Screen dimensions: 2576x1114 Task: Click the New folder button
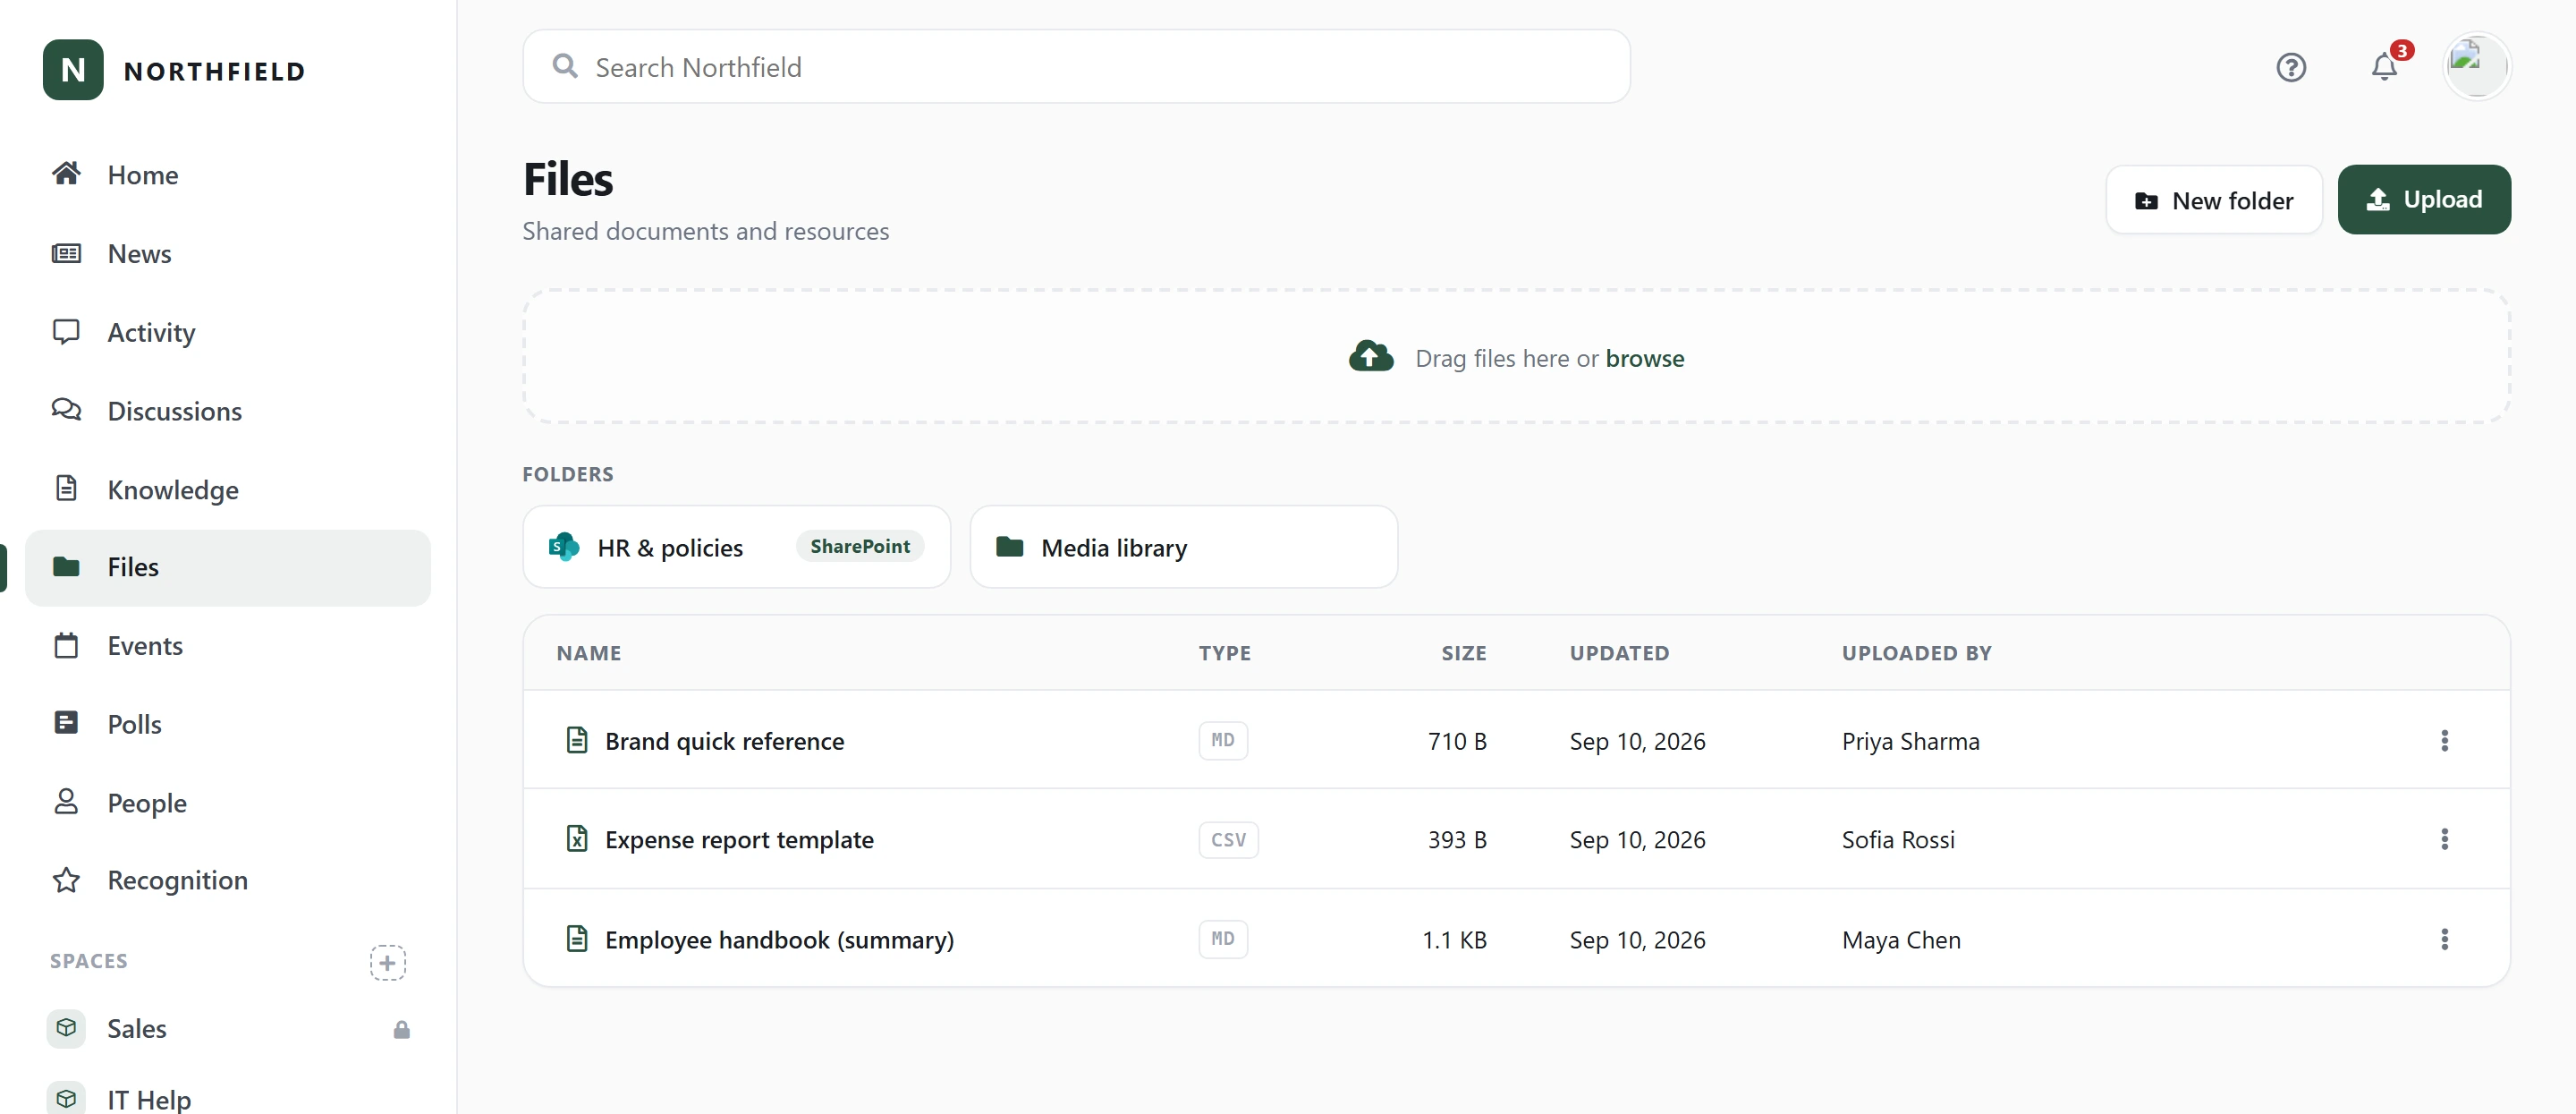pos(2213,200)
